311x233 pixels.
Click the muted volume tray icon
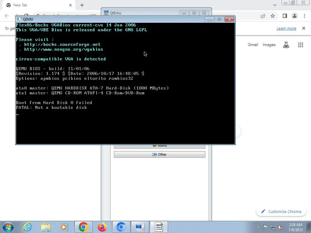click(280, 227)
